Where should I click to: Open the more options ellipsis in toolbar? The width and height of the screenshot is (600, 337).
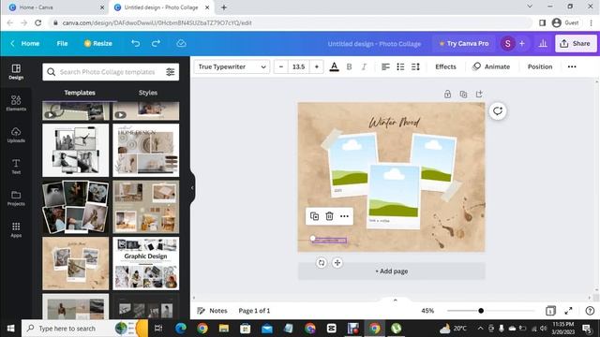pos(572,66)
